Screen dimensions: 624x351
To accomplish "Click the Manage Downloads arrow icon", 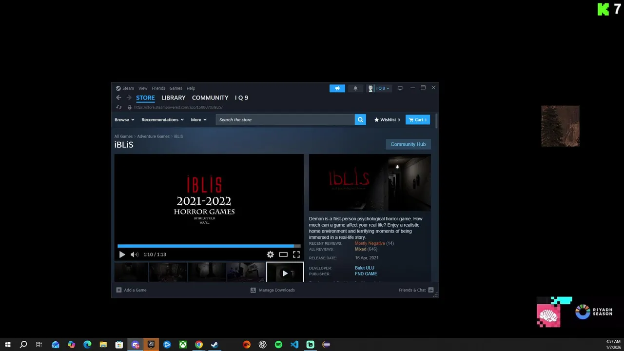I will pyautogui.click(x=253, y=290).
